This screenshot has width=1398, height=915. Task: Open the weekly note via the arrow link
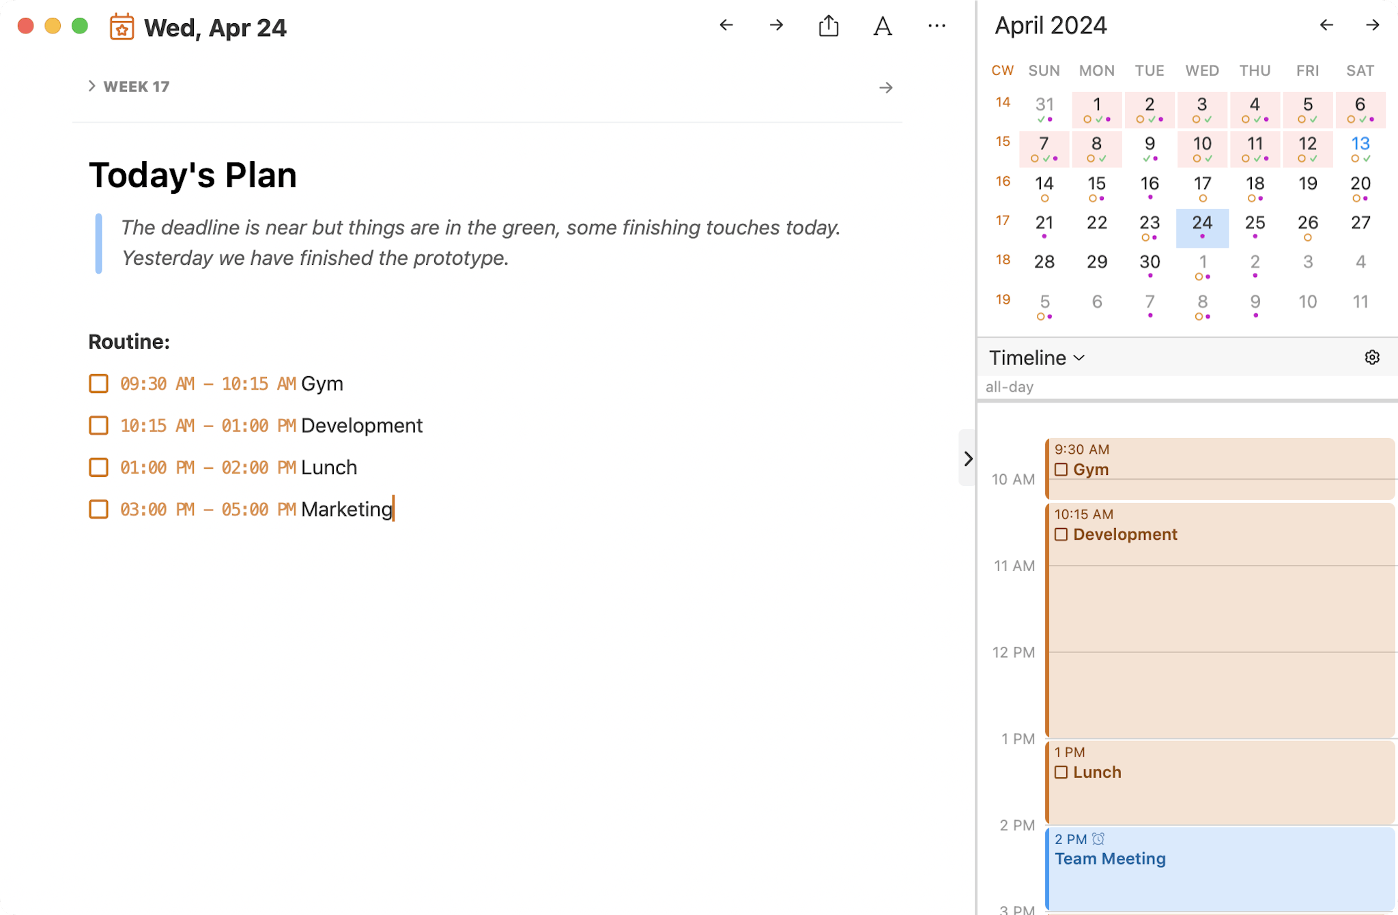click(x=885, y=87)
